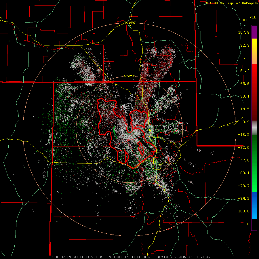
Task: Click the -63.1 legend value
Action: [244, 173]
